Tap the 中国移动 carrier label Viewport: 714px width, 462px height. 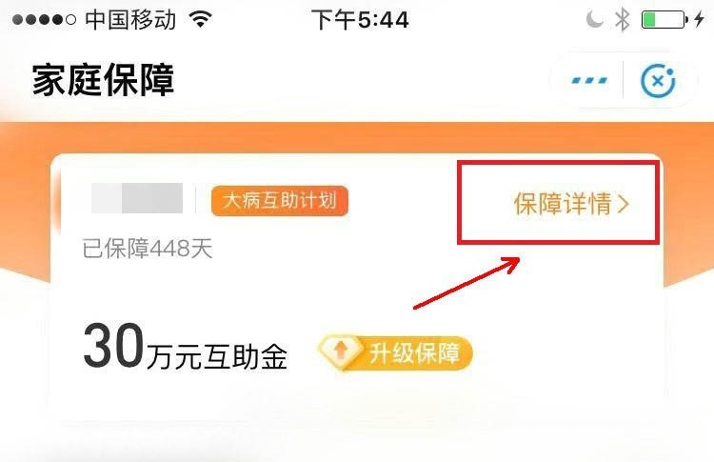pos(130,20)
